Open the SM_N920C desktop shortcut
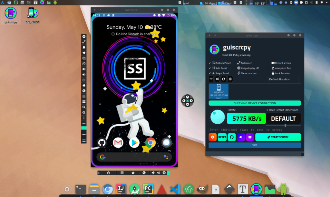Viewport: 330px width, 197px height. point(33,15)
